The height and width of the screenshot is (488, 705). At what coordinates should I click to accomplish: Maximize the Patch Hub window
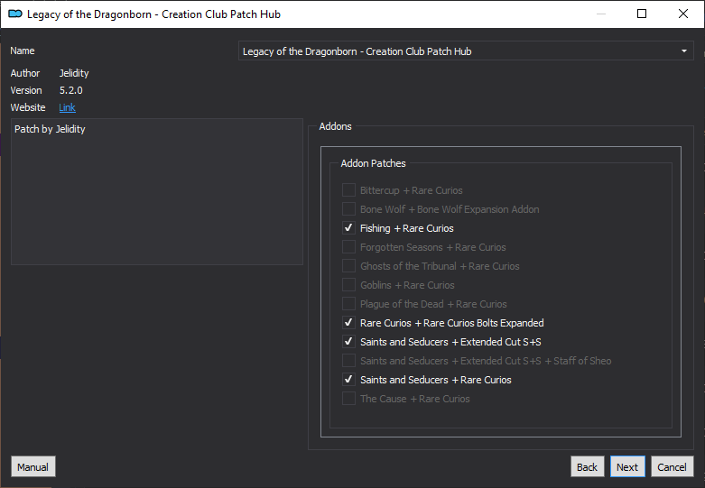click(x=642, y=14)
